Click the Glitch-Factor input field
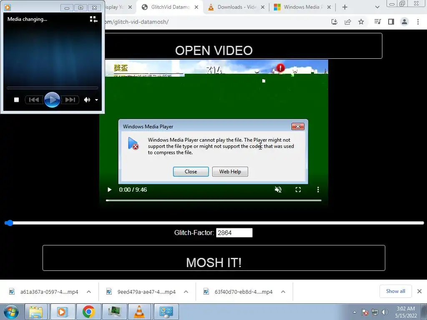Viewport: 427px width, 320px height. (234, 232)
